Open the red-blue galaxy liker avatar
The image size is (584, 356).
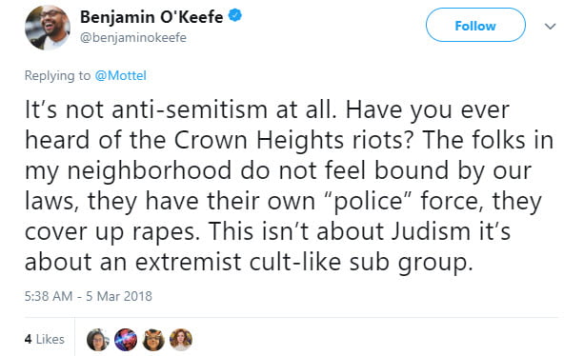pyautogui.click(x=126, y=340)
